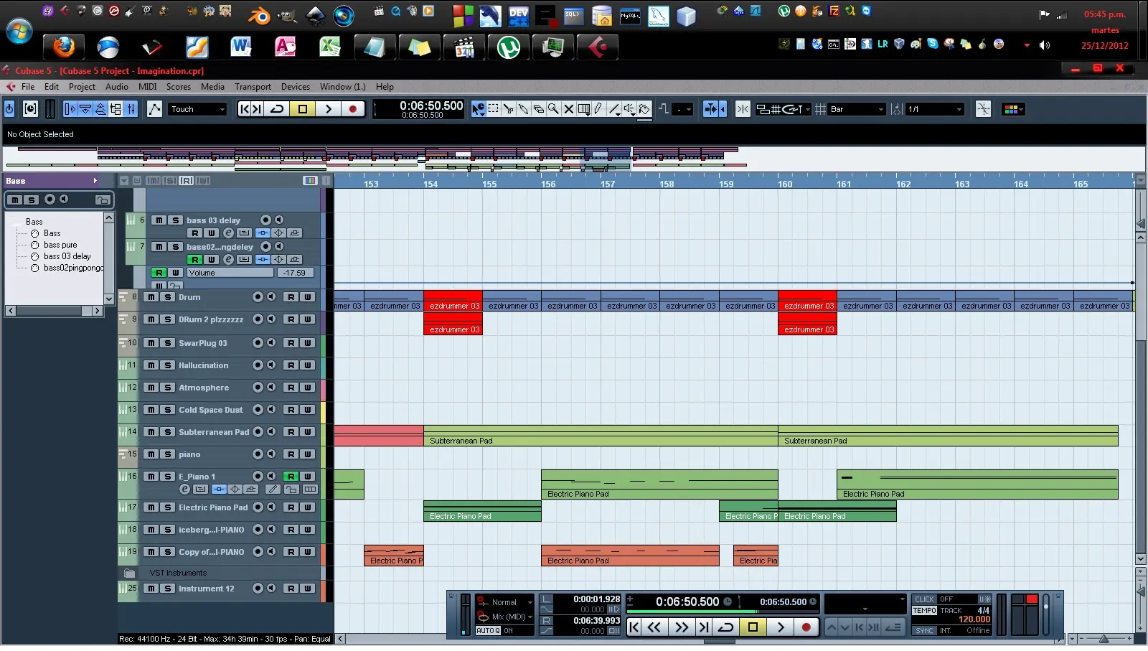Select the Split scissors tool
Viewport: 1148px width, 651px height.
(509, 109)
